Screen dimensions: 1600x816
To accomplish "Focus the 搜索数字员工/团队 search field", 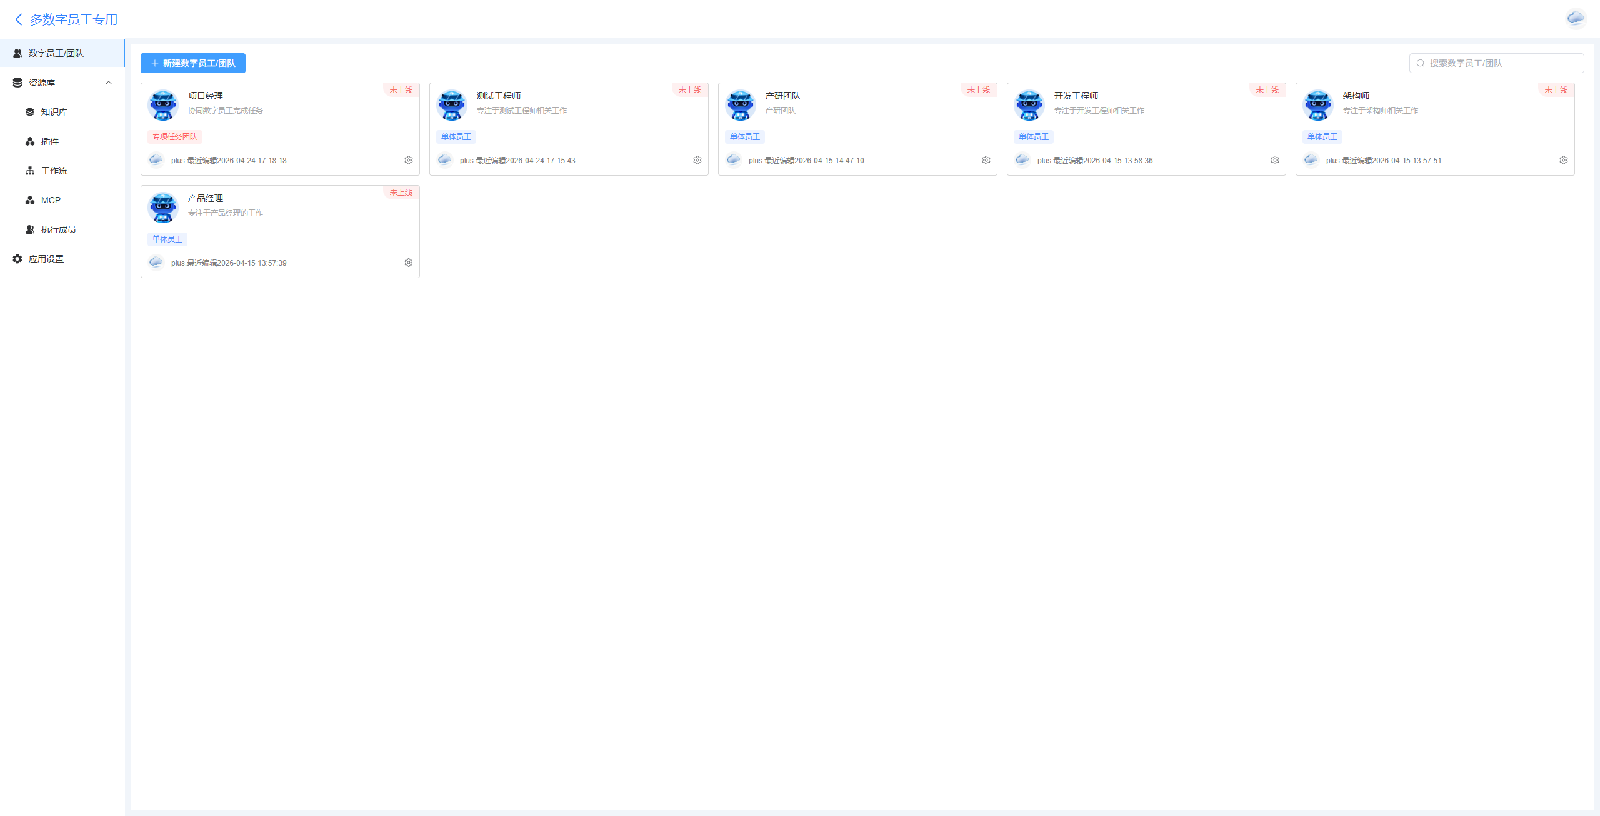I will [x=1496, y=63].
